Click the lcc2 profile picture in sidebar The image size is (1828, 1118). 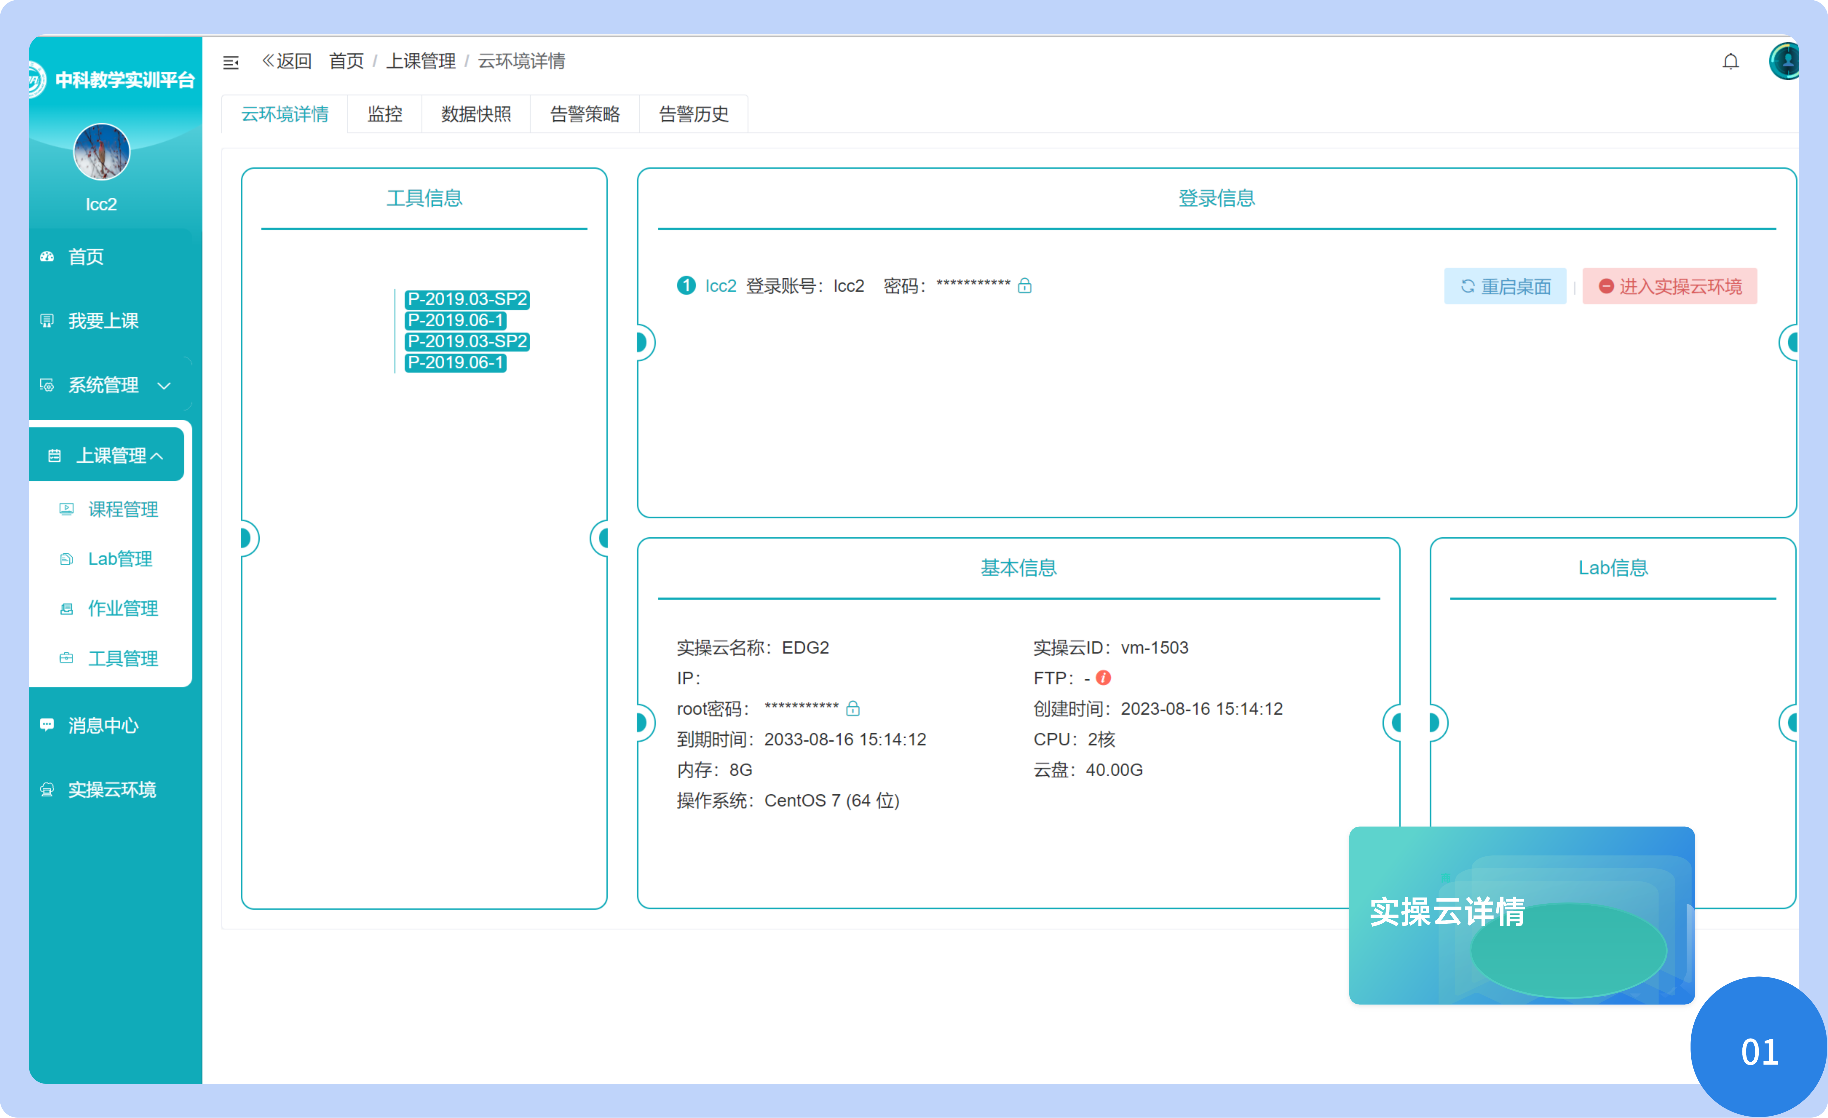[x=102, y=152]
